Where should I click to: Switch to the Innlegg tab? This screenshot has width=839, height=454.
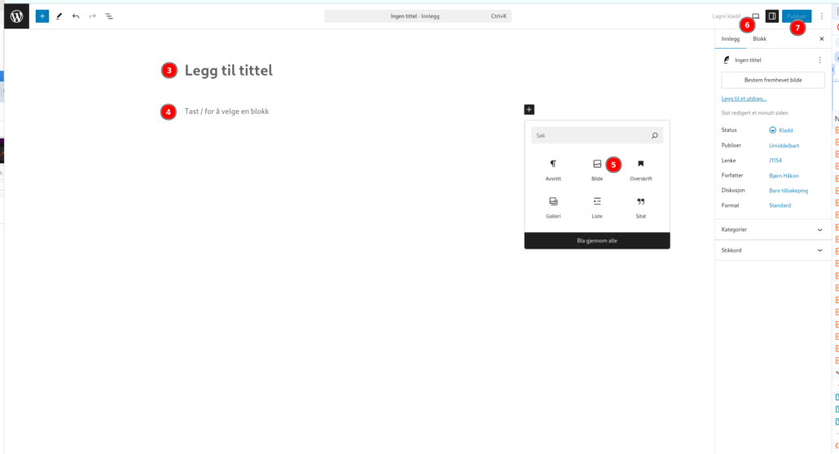pyautogui.click(x=731, y=38)
